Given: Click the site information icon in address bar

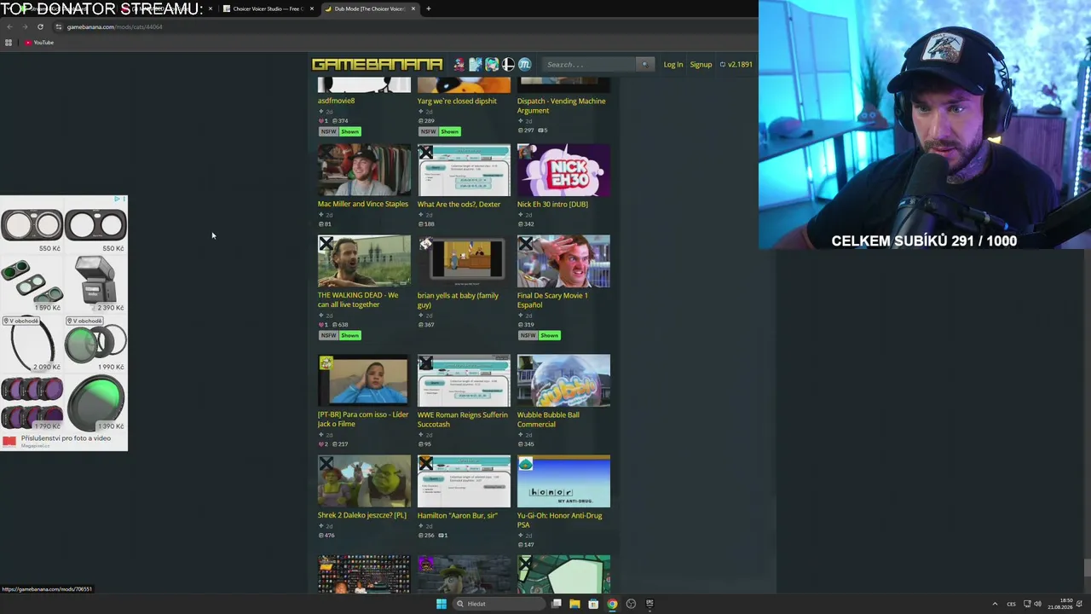Looking at the screenshot, I should click(59, 26).
